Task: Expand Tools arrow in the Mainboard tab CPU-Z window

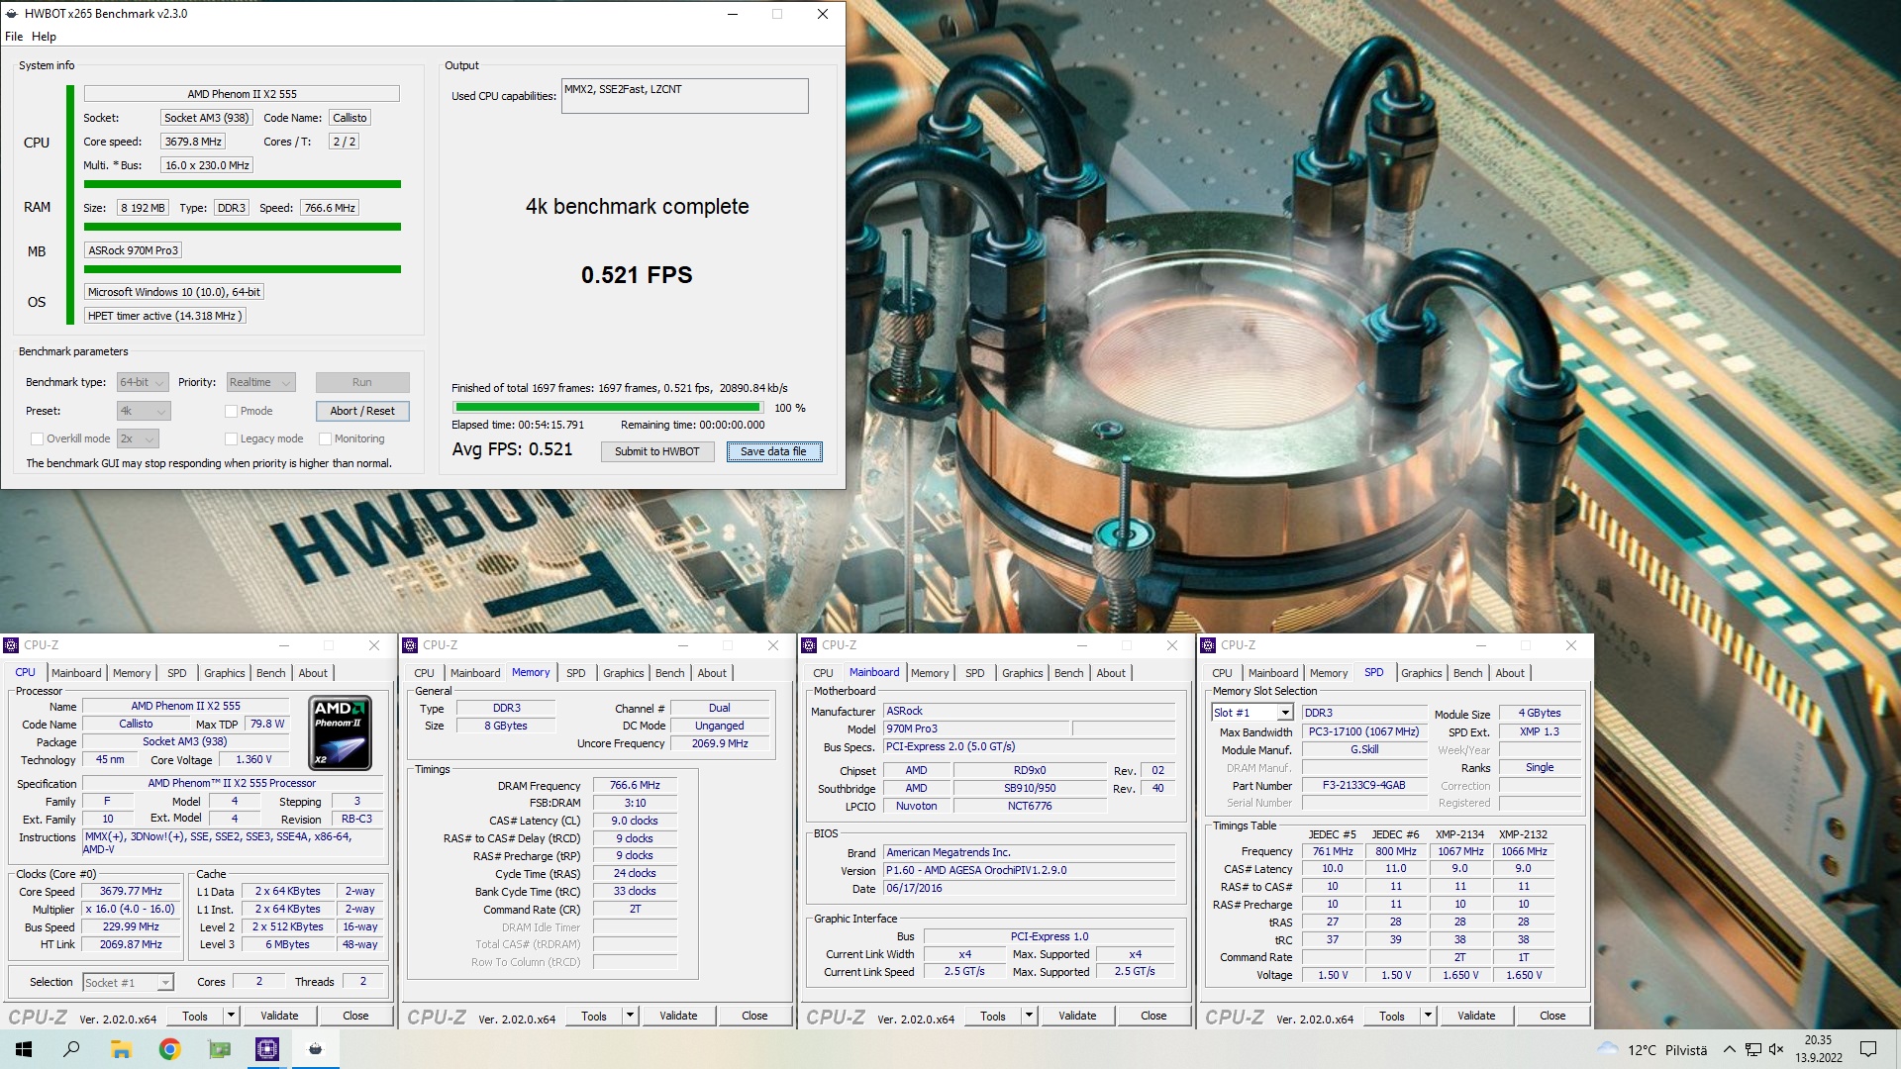Action: [x=1029, y=1016]
